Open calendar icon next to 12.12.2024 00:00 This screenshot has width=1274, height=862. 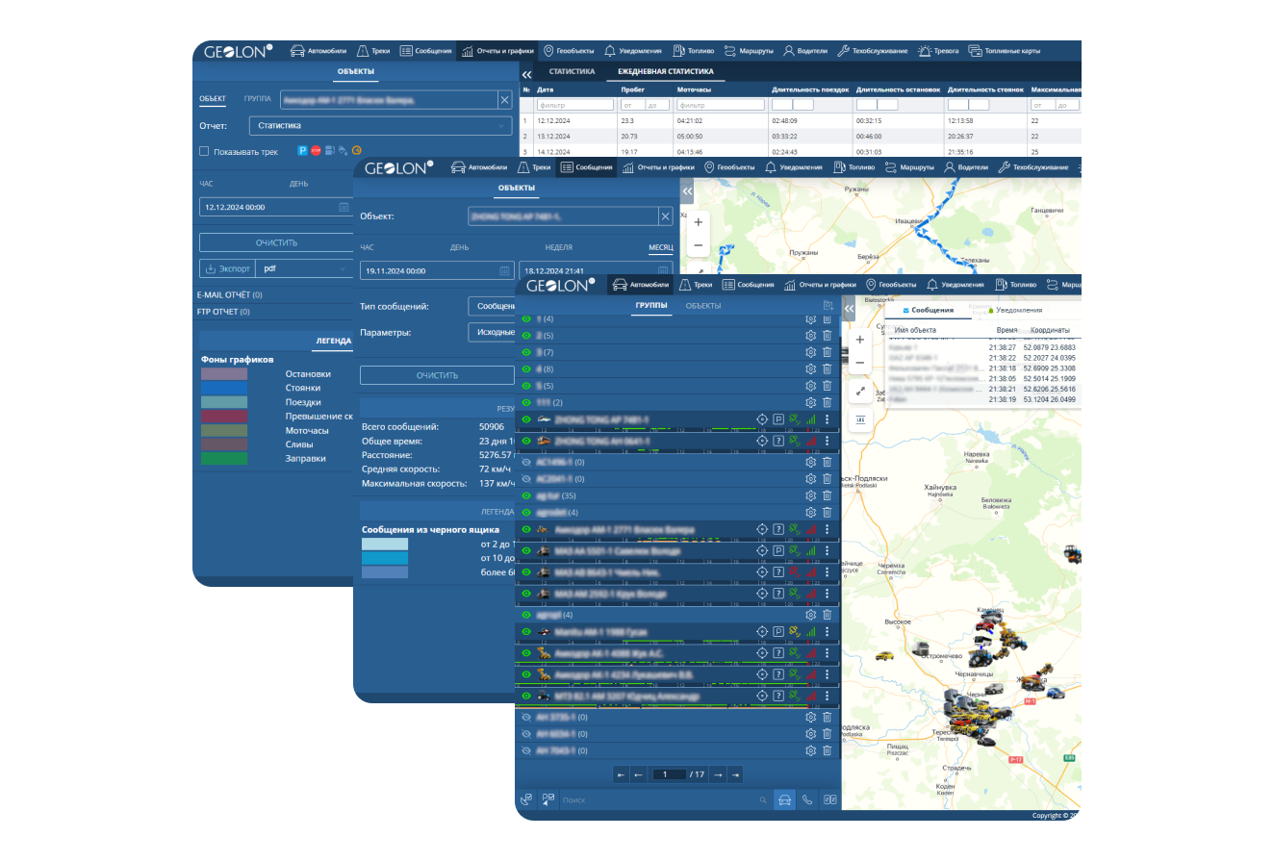344,207
